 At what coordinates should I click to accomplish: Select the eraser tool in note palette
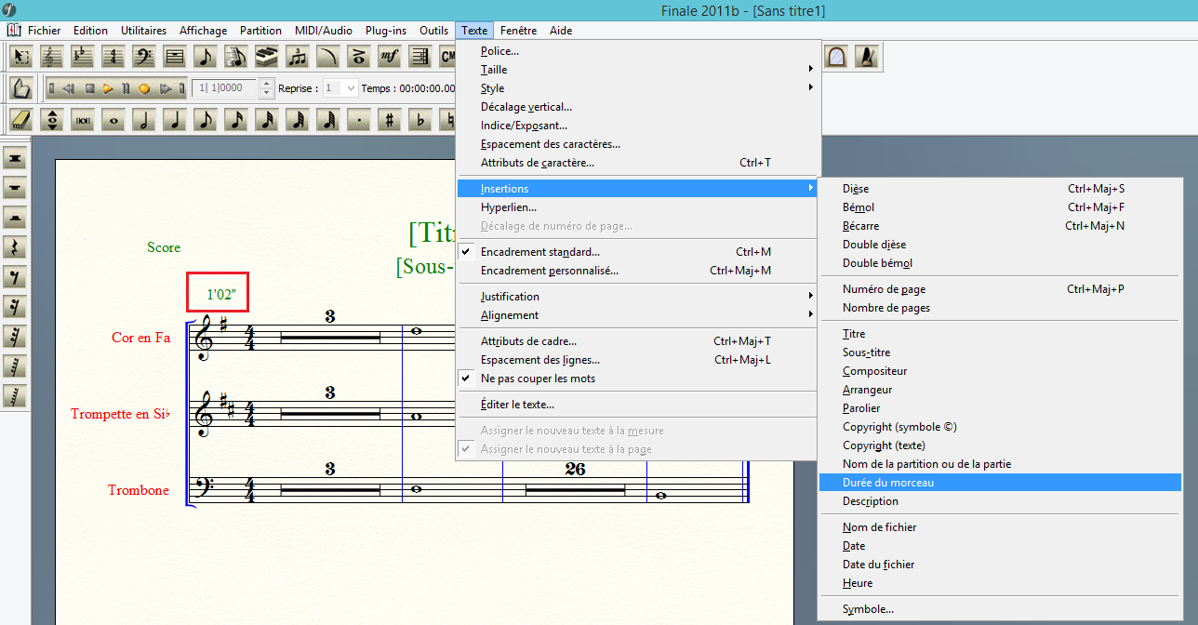pos(22,120)
